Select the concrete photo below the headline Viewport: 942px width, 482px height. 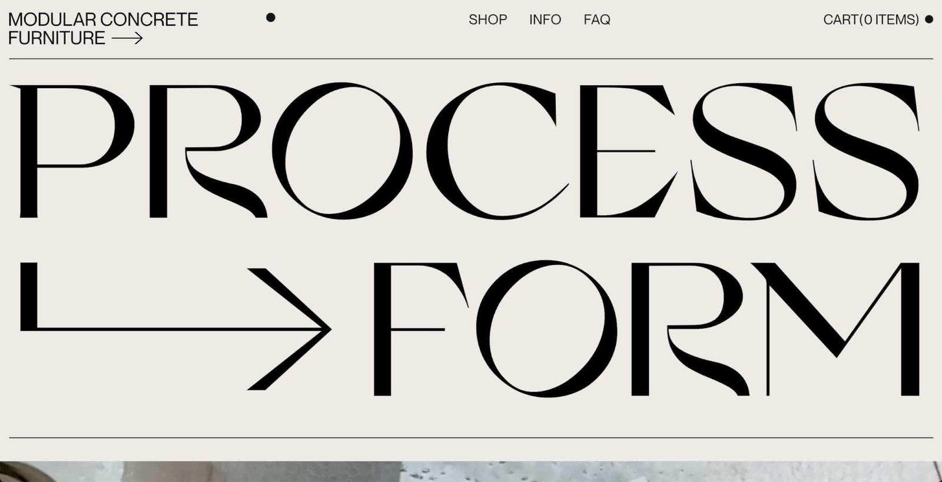pos(471,471)
